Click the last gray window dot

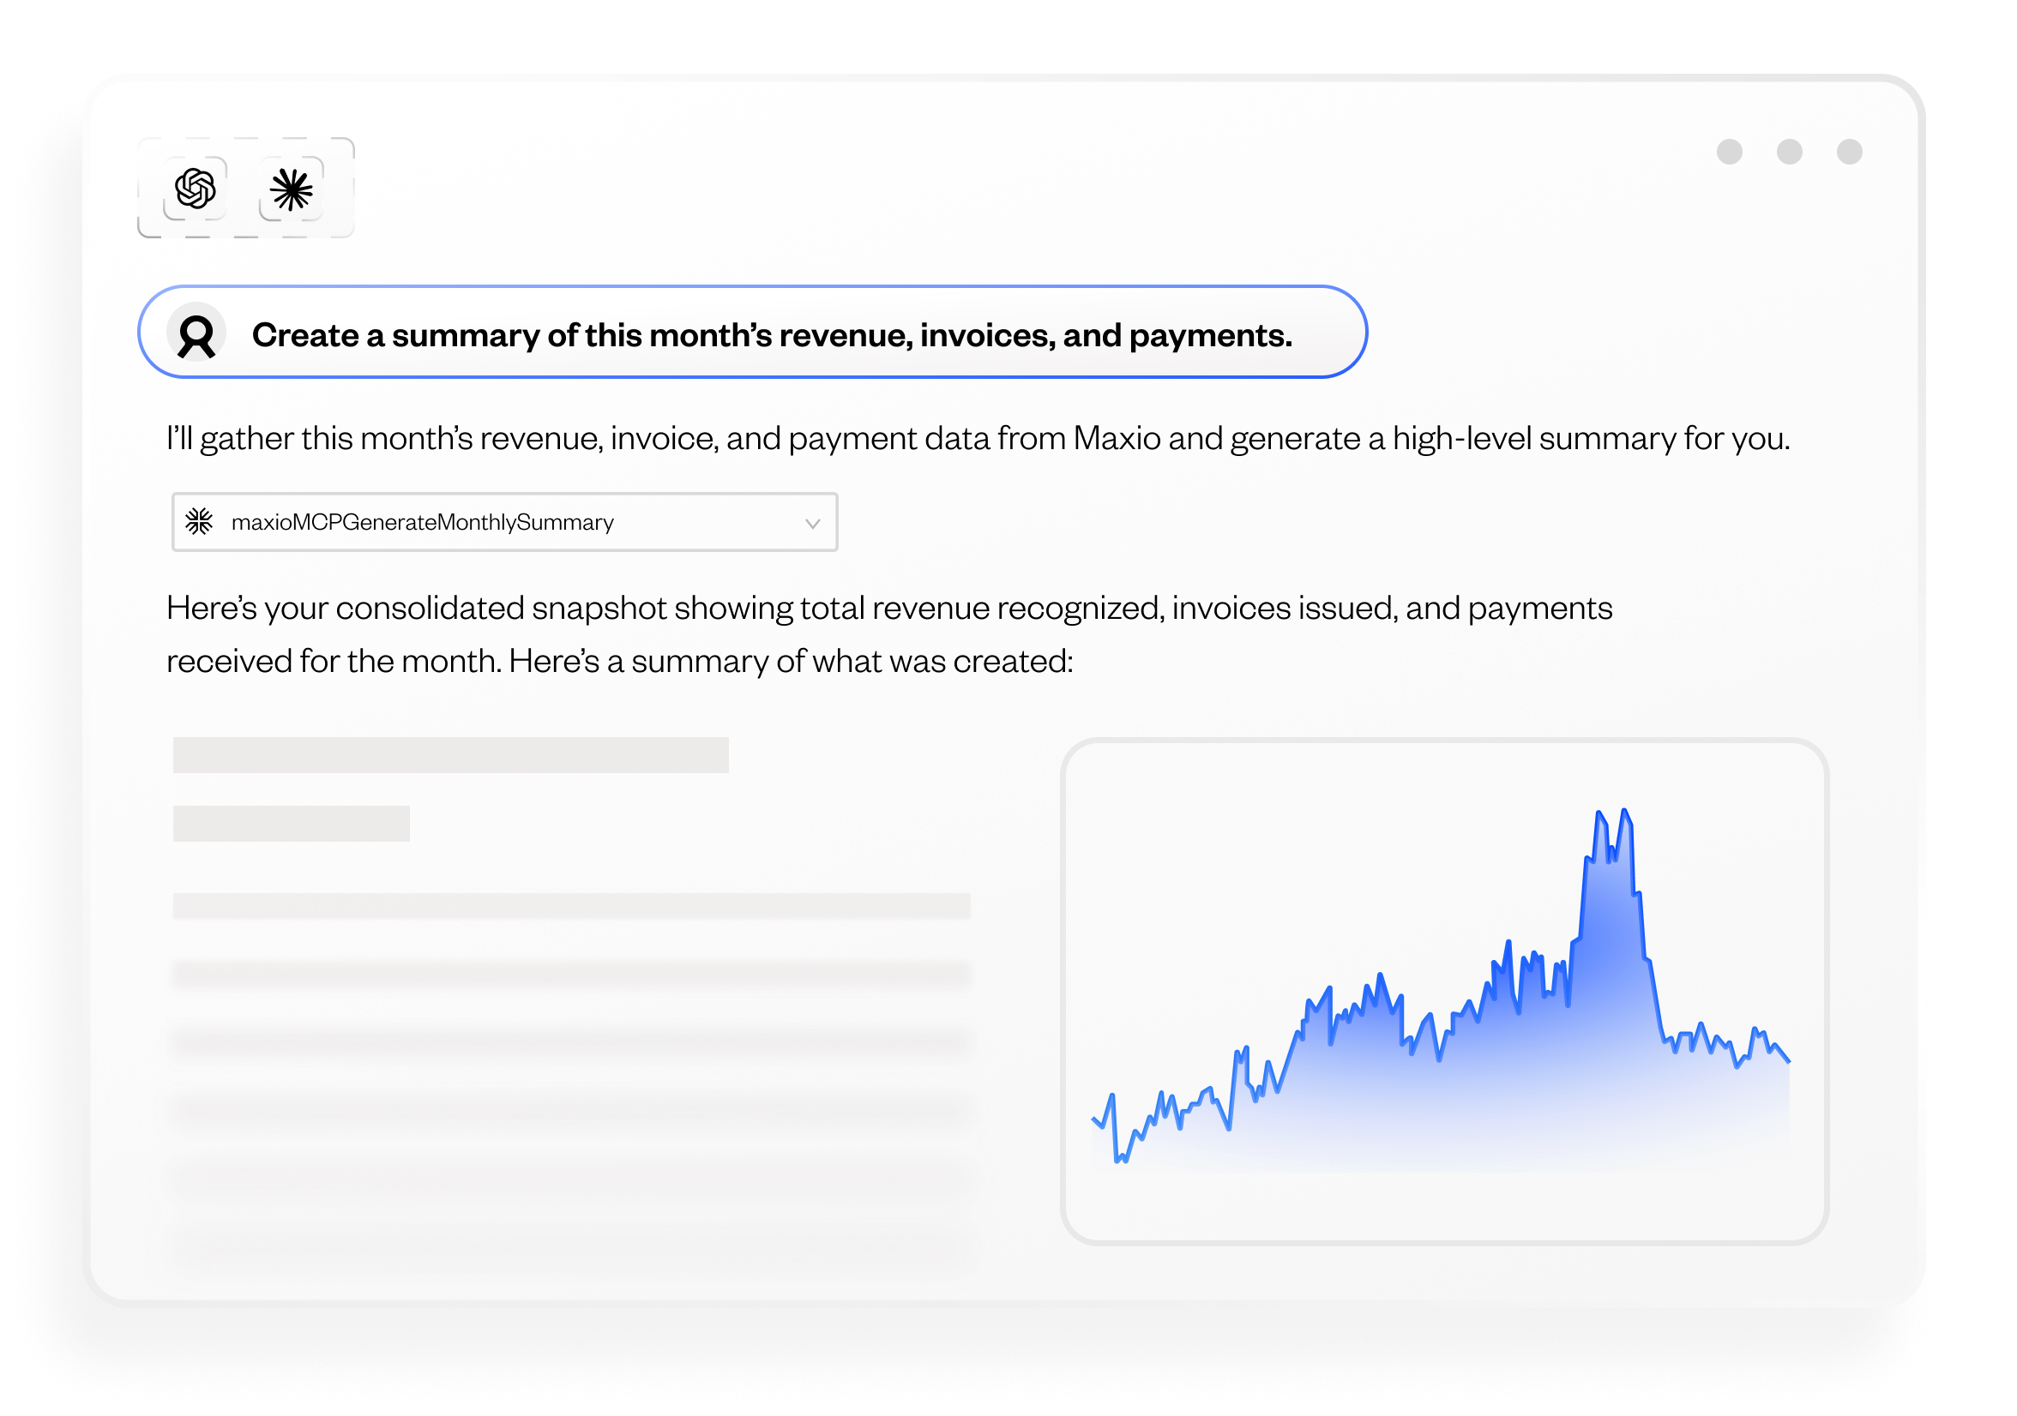pos(1849,152)
